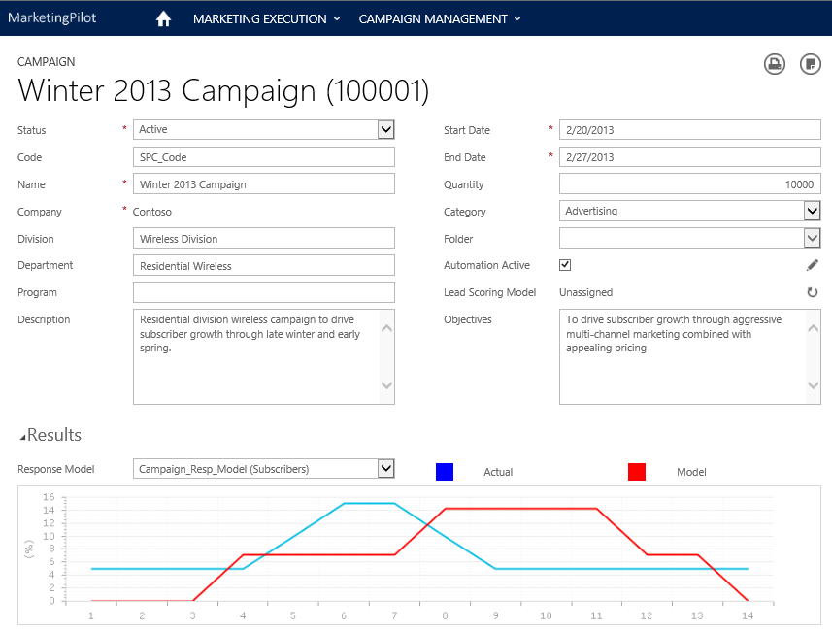The width and height of the screenshot is (832, 632).
Task: Click the red Model legend swatch
Action: pyautogui.click(x=637, y=472)
